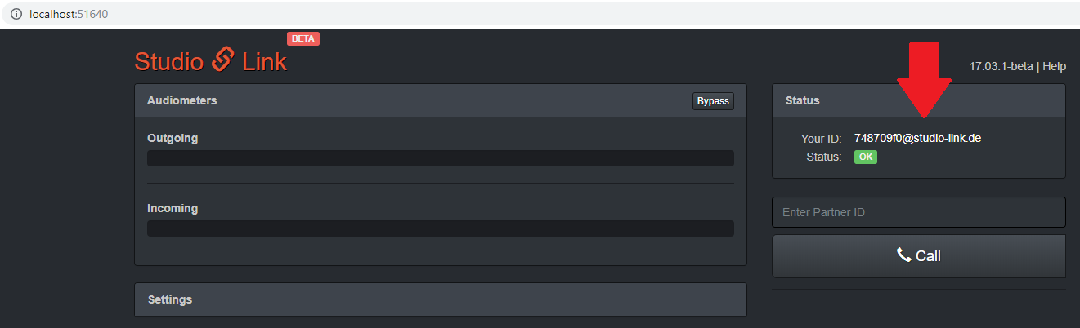The image size is (1080, 328).
Task: Click the Your ID label
Action: [821, 139]
